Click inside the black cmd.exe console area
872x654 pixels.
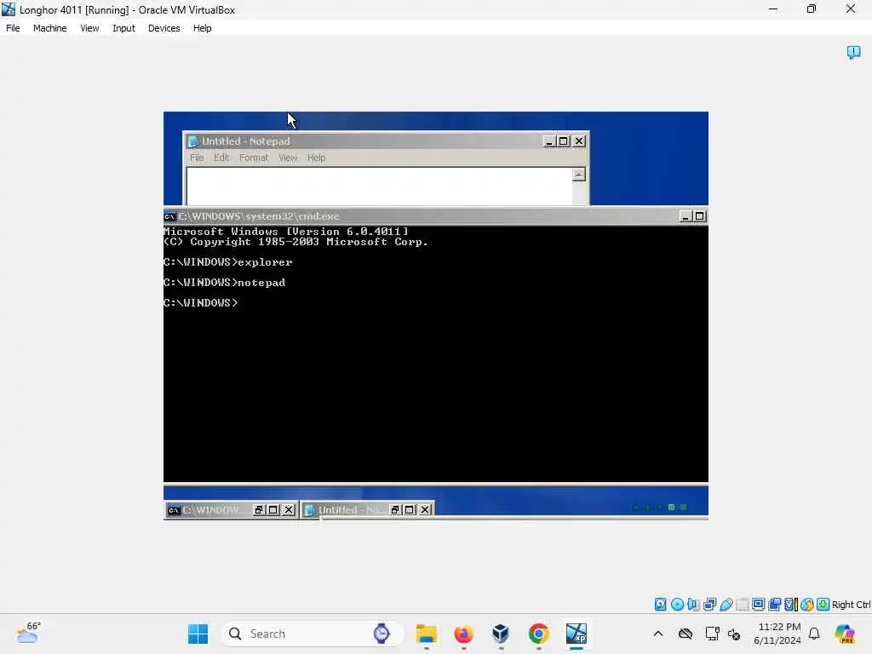tap(435, 353)
